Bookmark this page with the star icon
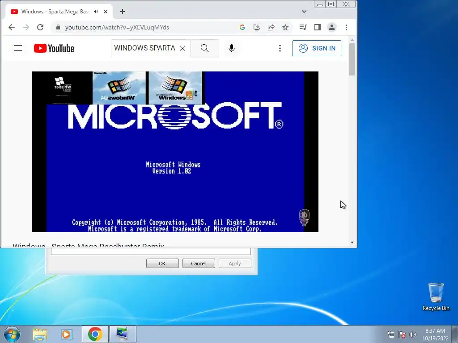This screenshot has width=458, height=343. point(285,27)
